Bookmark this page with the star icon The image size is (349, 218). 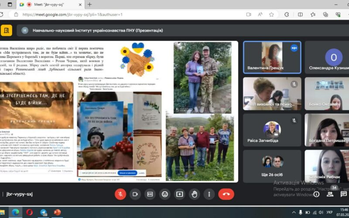point(271,14)
